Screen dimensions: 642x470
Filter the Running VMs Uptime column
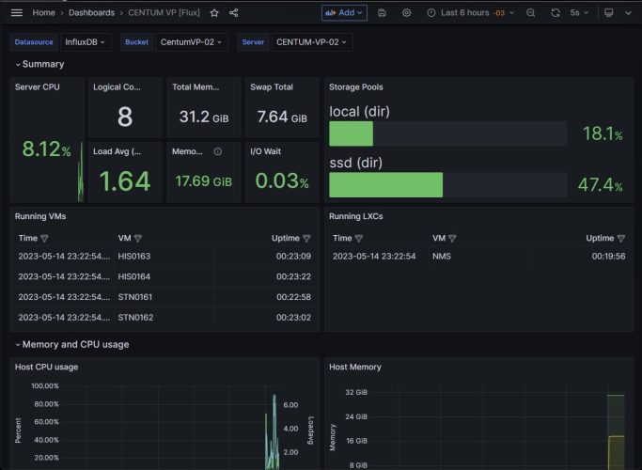pos(306,238)
